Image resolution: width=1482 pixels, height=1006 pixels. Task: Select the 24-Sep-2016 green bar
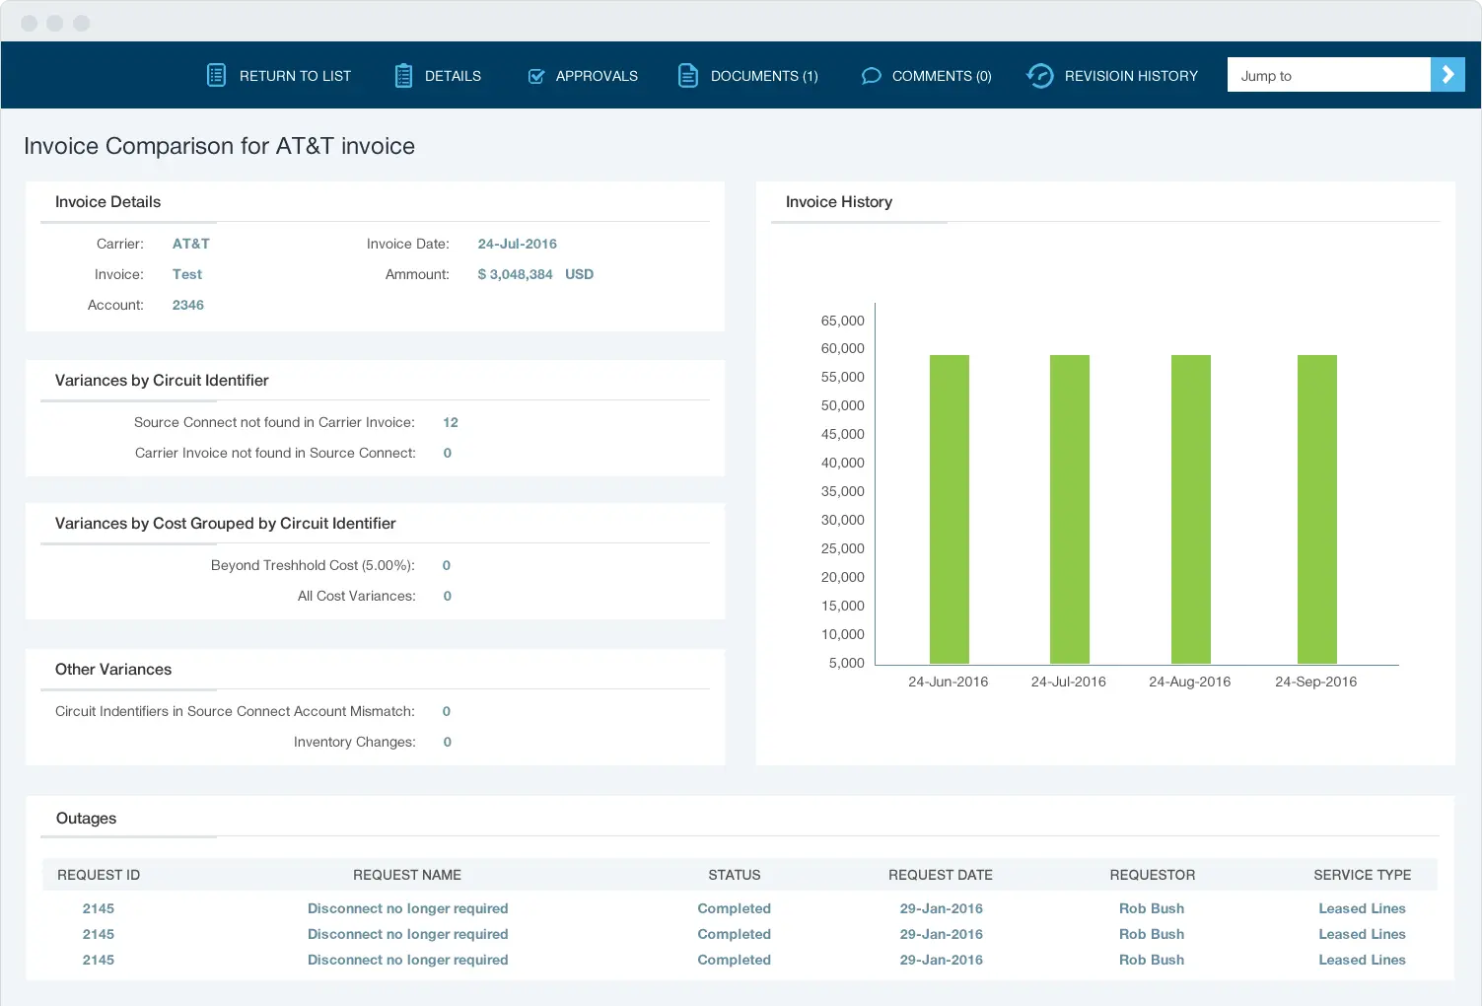tap(1316, 509)
